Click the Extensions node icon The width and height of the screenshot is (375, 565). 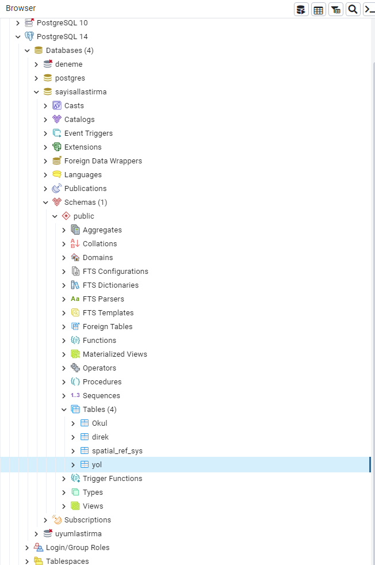coord(57,147)
